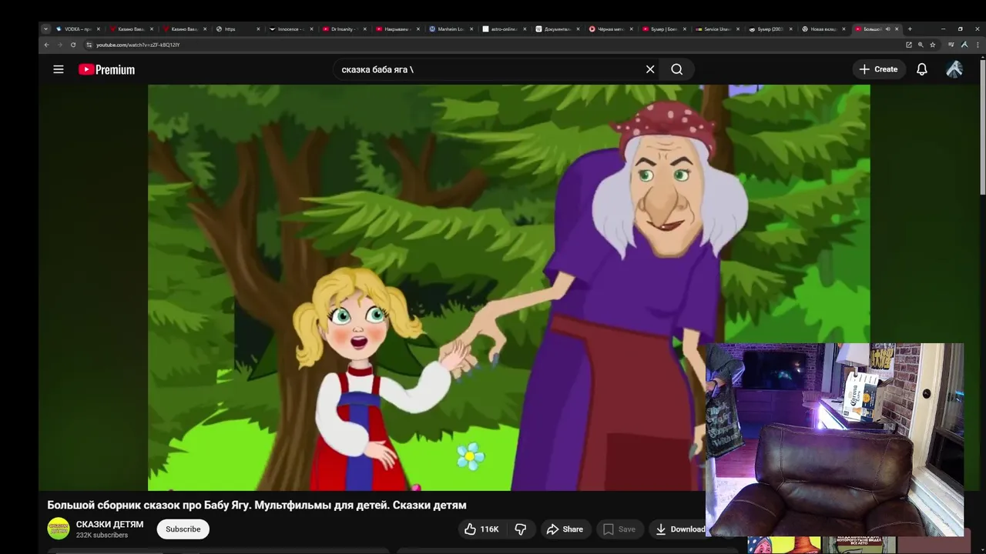This screenshot has width=986, height=554.
Task: Go to YouTube Premium home logo
Action: click(x=106, y=69)
